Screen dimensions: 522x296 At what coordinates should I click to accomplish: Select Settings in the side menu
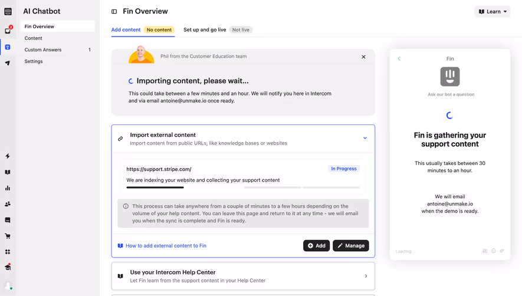coord(58,61)
